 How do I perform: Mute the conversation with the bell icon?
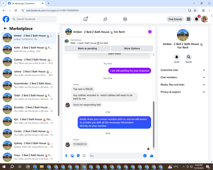(177, 57)
